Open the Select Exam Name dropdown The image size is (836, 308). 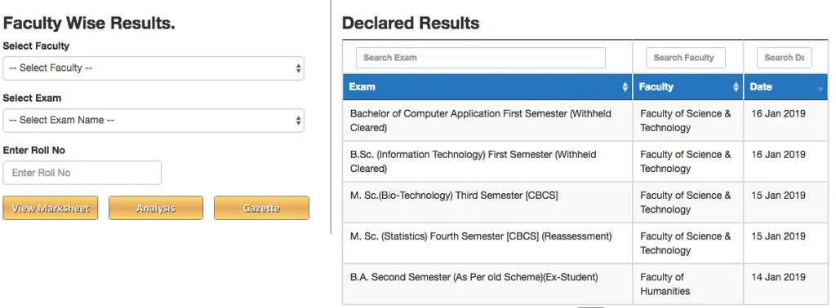[x=153, y=121]
